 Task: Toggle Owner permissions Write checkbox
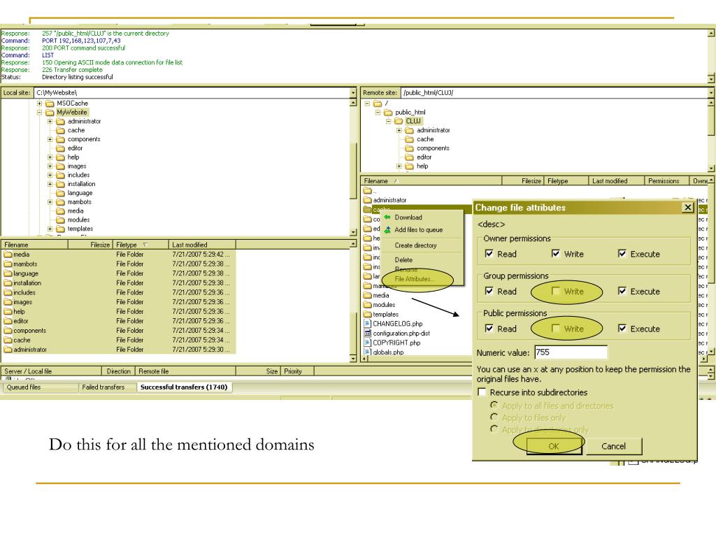point(556,253)
